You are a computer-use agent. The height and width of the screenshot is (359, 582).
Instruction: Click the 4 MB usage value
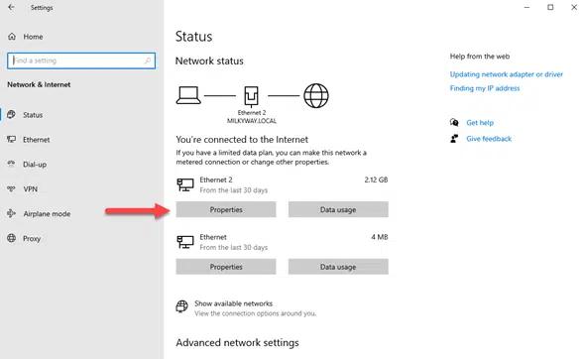[380, 237]
